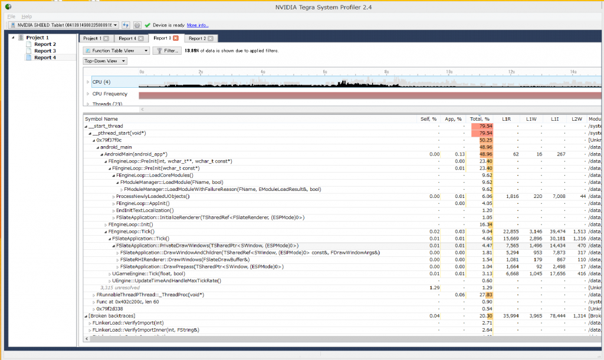The height and width of the screenshot is (360, 604).
Task: Click Report 2 document icon in tree
Action: (x=29, y=44)
